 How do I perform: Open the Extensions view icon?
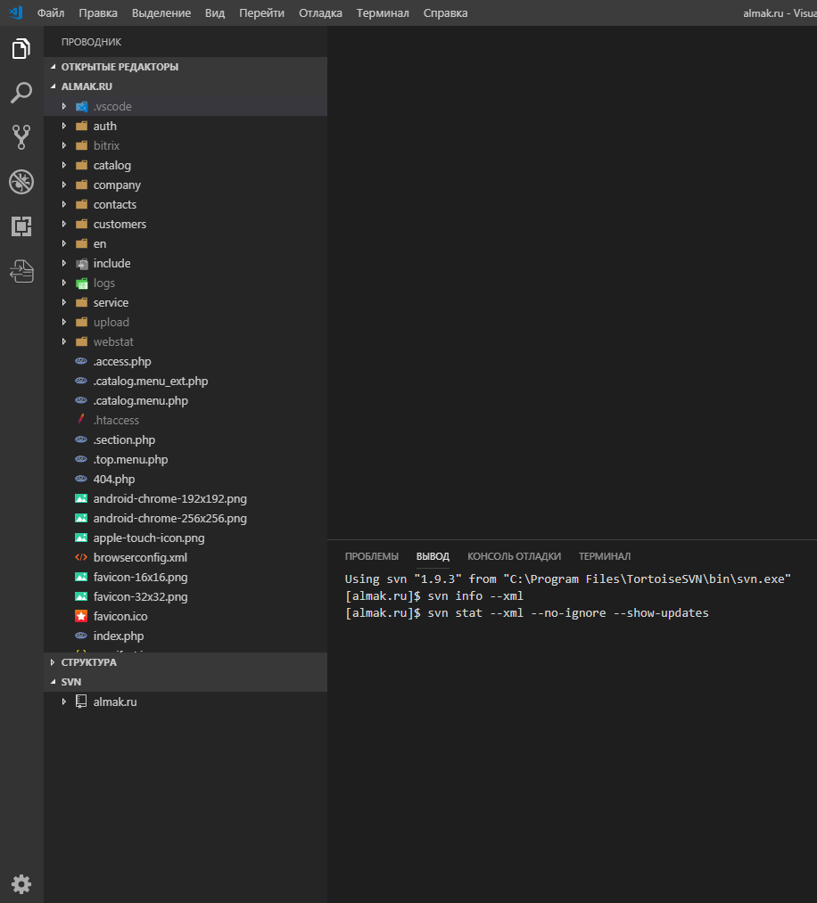[x=21, y=226]
